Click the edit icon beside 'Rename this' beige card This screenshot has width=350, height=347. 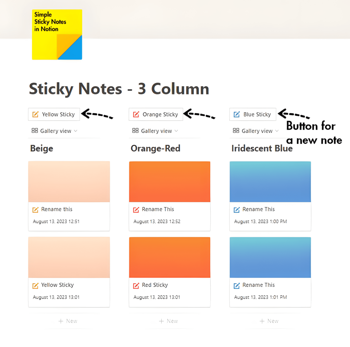tap(36, 210)
